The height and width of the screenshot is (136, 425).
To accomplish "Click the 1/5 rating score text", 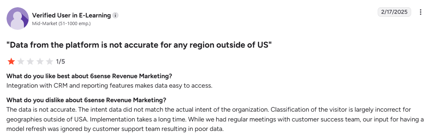I will tap(60, 62).
